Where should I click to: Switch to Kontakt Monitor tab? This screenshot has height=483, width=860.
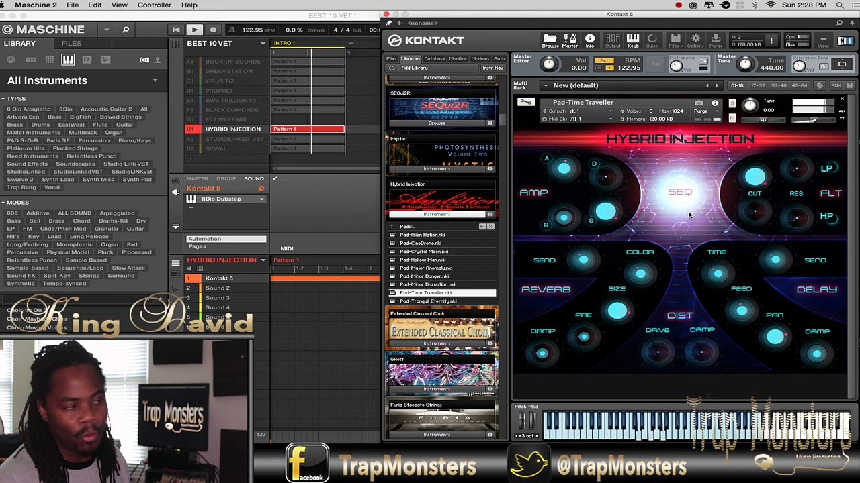click(458, 58)
